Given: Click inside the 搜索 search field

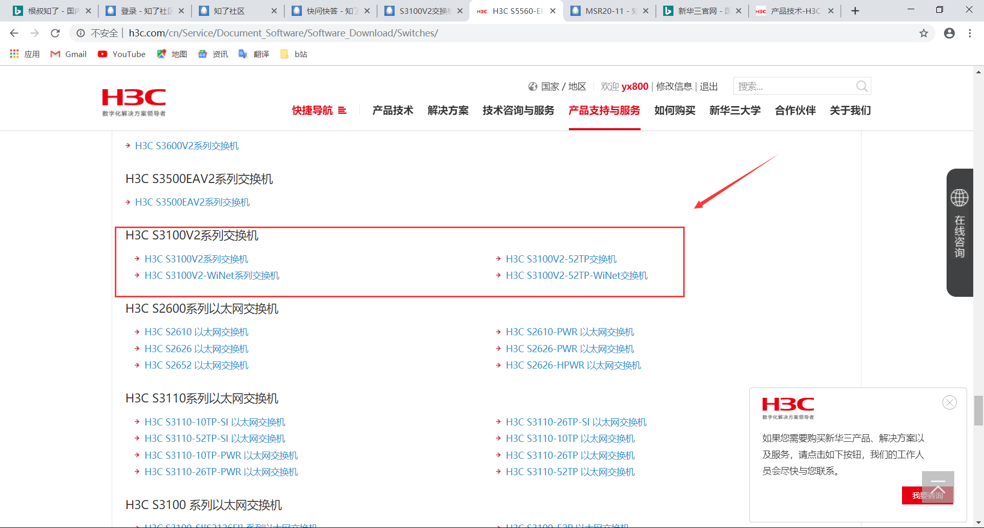Looking at the screenshot, I should (794, 86).
